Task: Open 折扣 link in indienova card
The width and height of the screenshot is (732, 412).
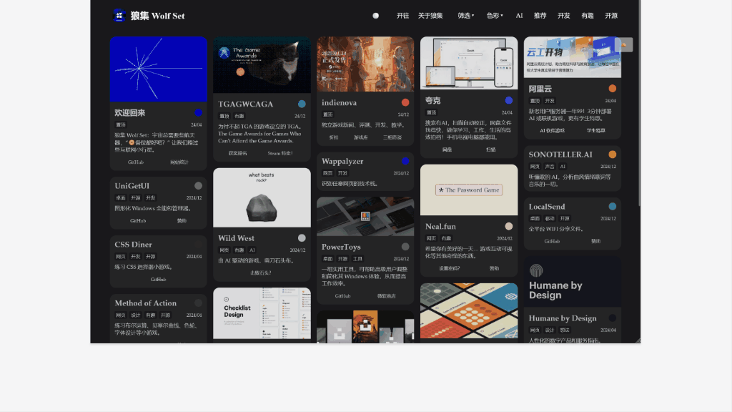Action: pos(334,137)
